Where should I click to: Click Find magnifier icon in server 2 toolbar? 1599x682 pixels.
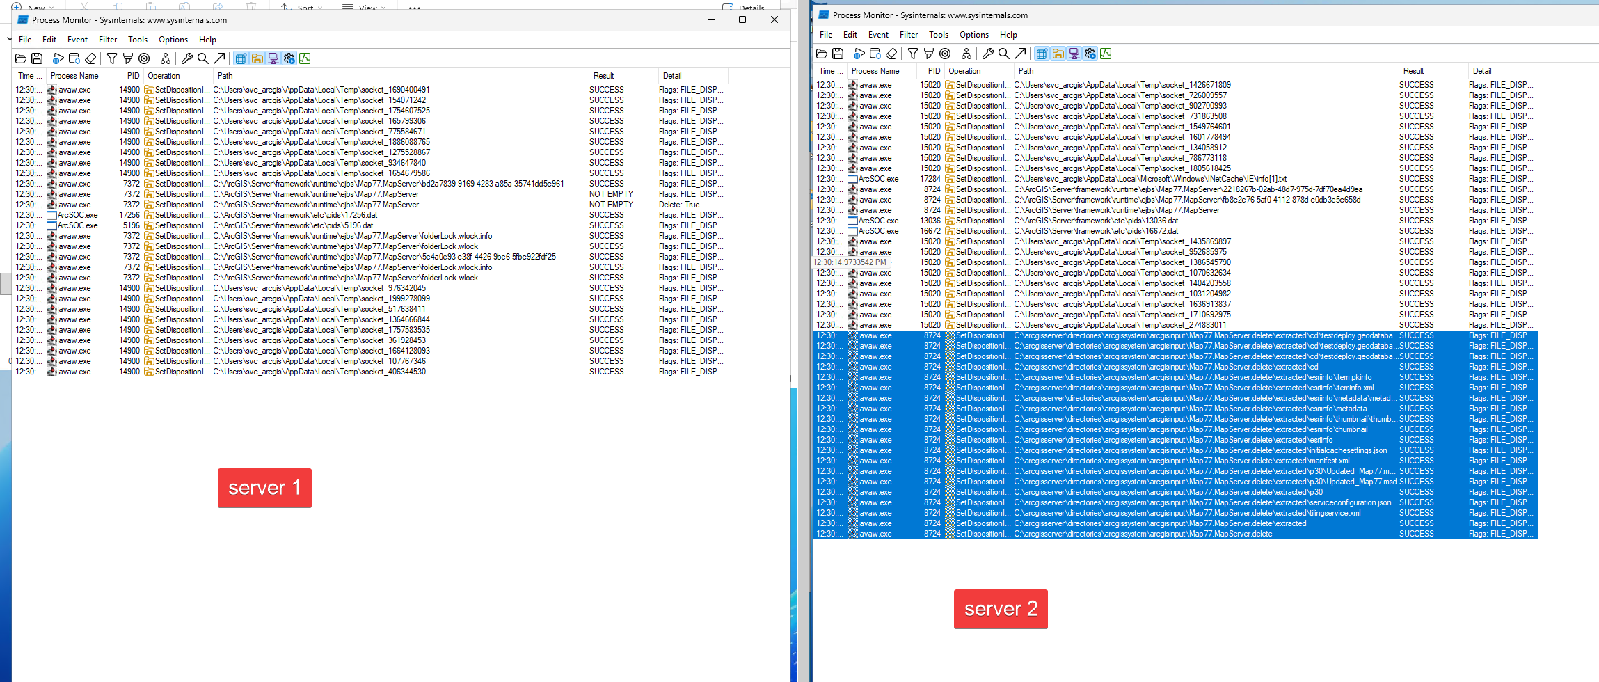1004,54
